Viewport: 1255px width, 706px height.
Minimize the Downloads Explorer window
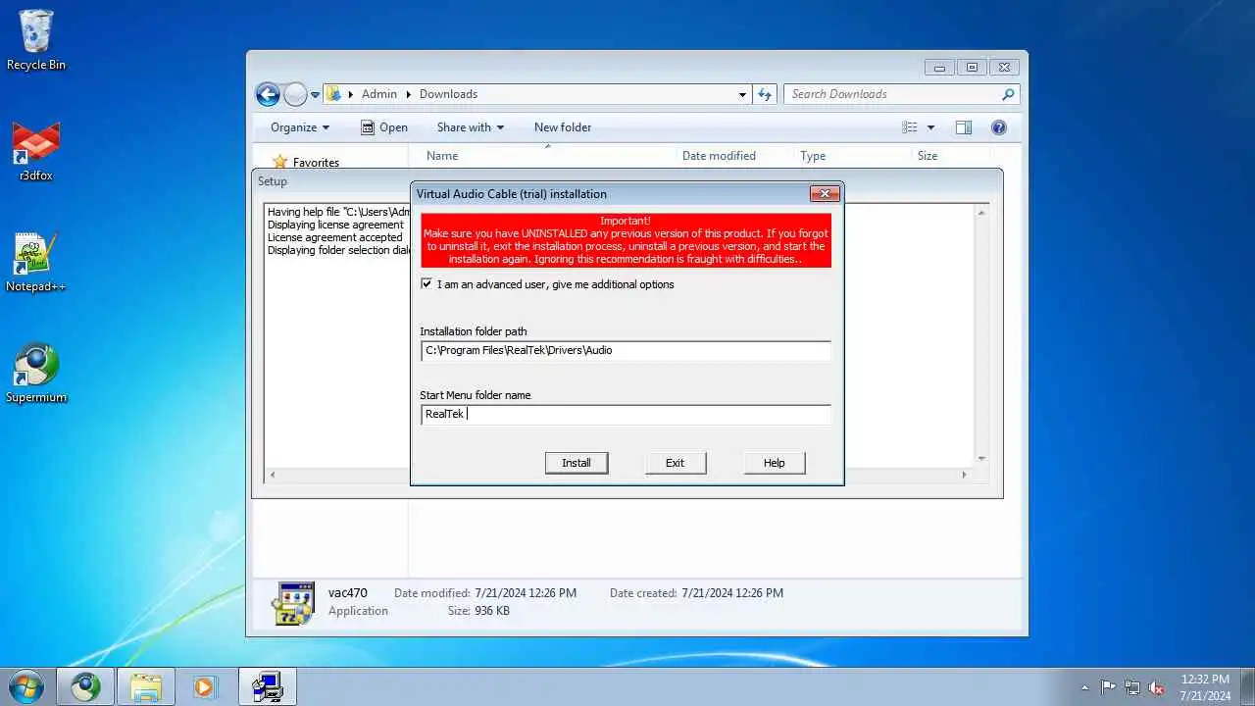pyautogui.click(x=939, y=68)
